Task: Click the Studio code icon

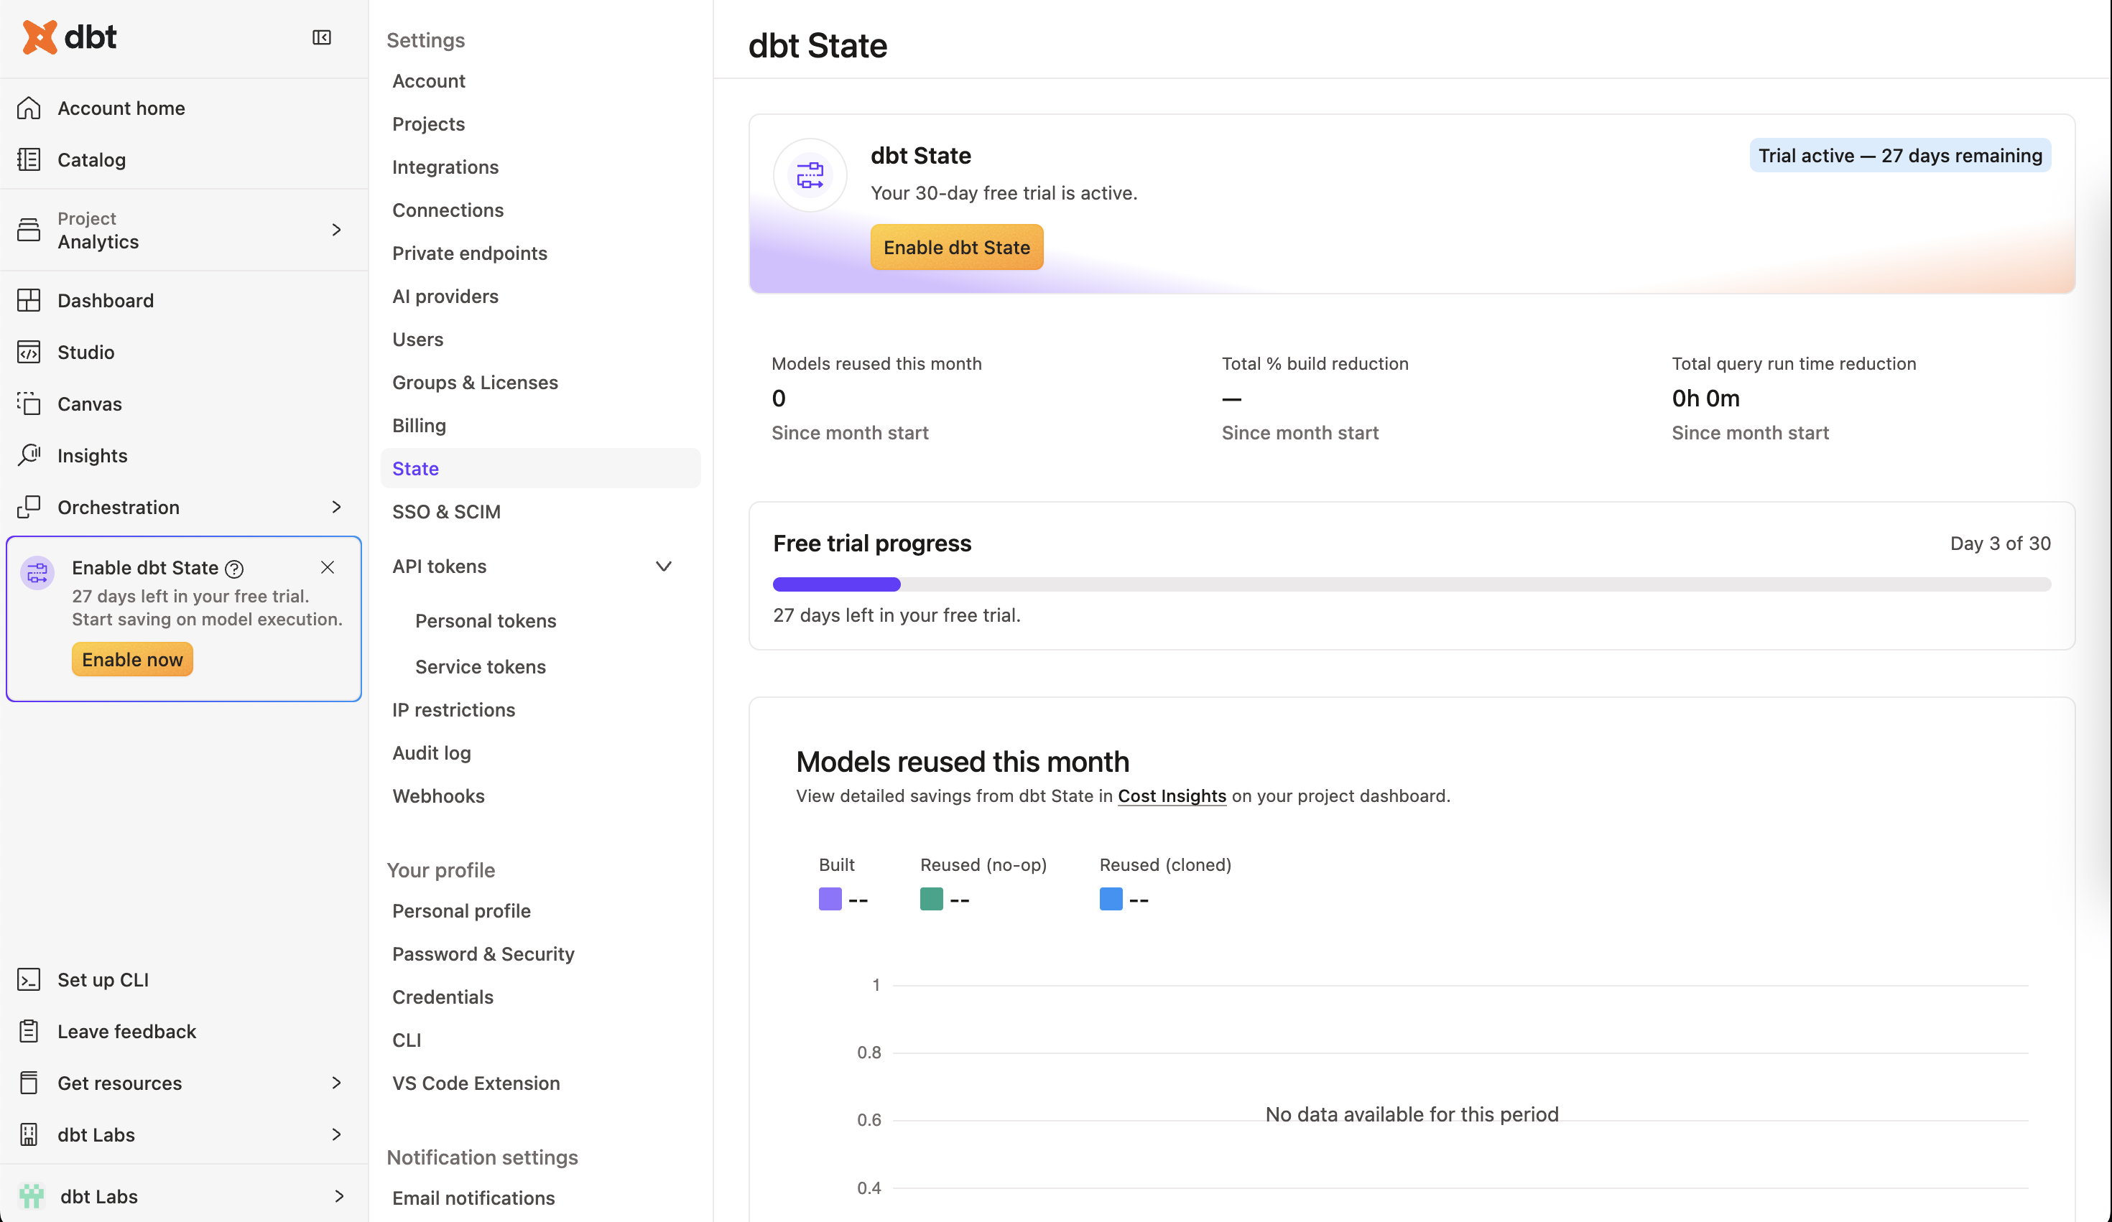Action: tap(29, 353)
